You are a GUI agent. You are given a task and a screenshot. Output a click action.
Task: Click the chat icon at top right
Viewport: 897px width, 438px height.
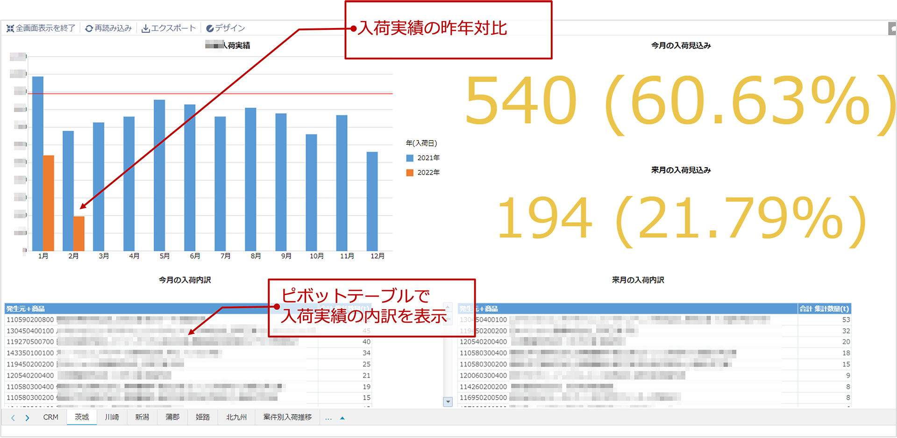click(892, 28)
